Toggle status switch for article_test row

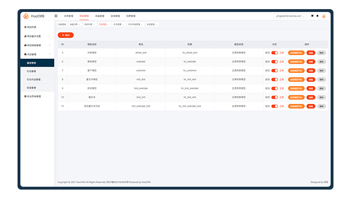coord(275,53)
